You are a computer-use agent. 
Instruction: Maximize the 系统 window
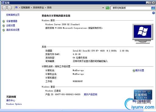pyautogui.click(x=150, y=3)
